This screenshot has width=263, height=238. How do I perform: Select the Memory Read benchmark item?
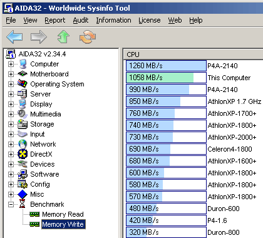coord(63,214)
